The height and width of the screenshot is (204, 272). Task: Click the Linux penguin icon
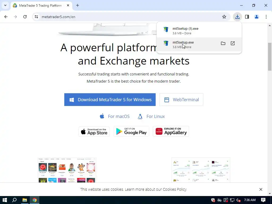click(x=140, y=117)
